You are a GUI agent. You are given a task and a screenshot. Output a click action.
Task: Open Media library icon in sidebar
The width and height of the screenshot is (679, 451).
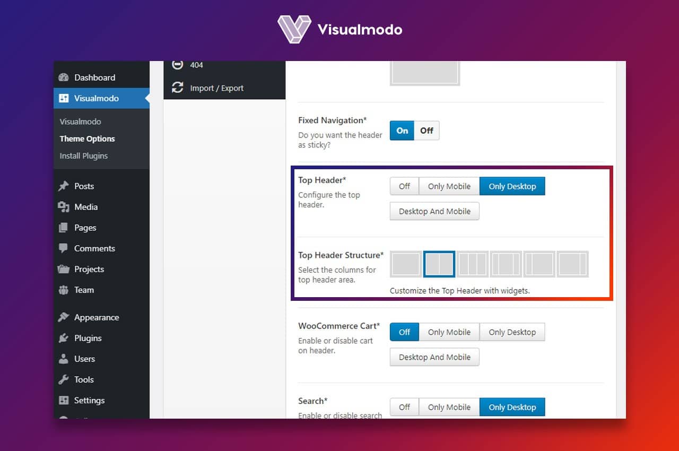[x=64, y=207]
